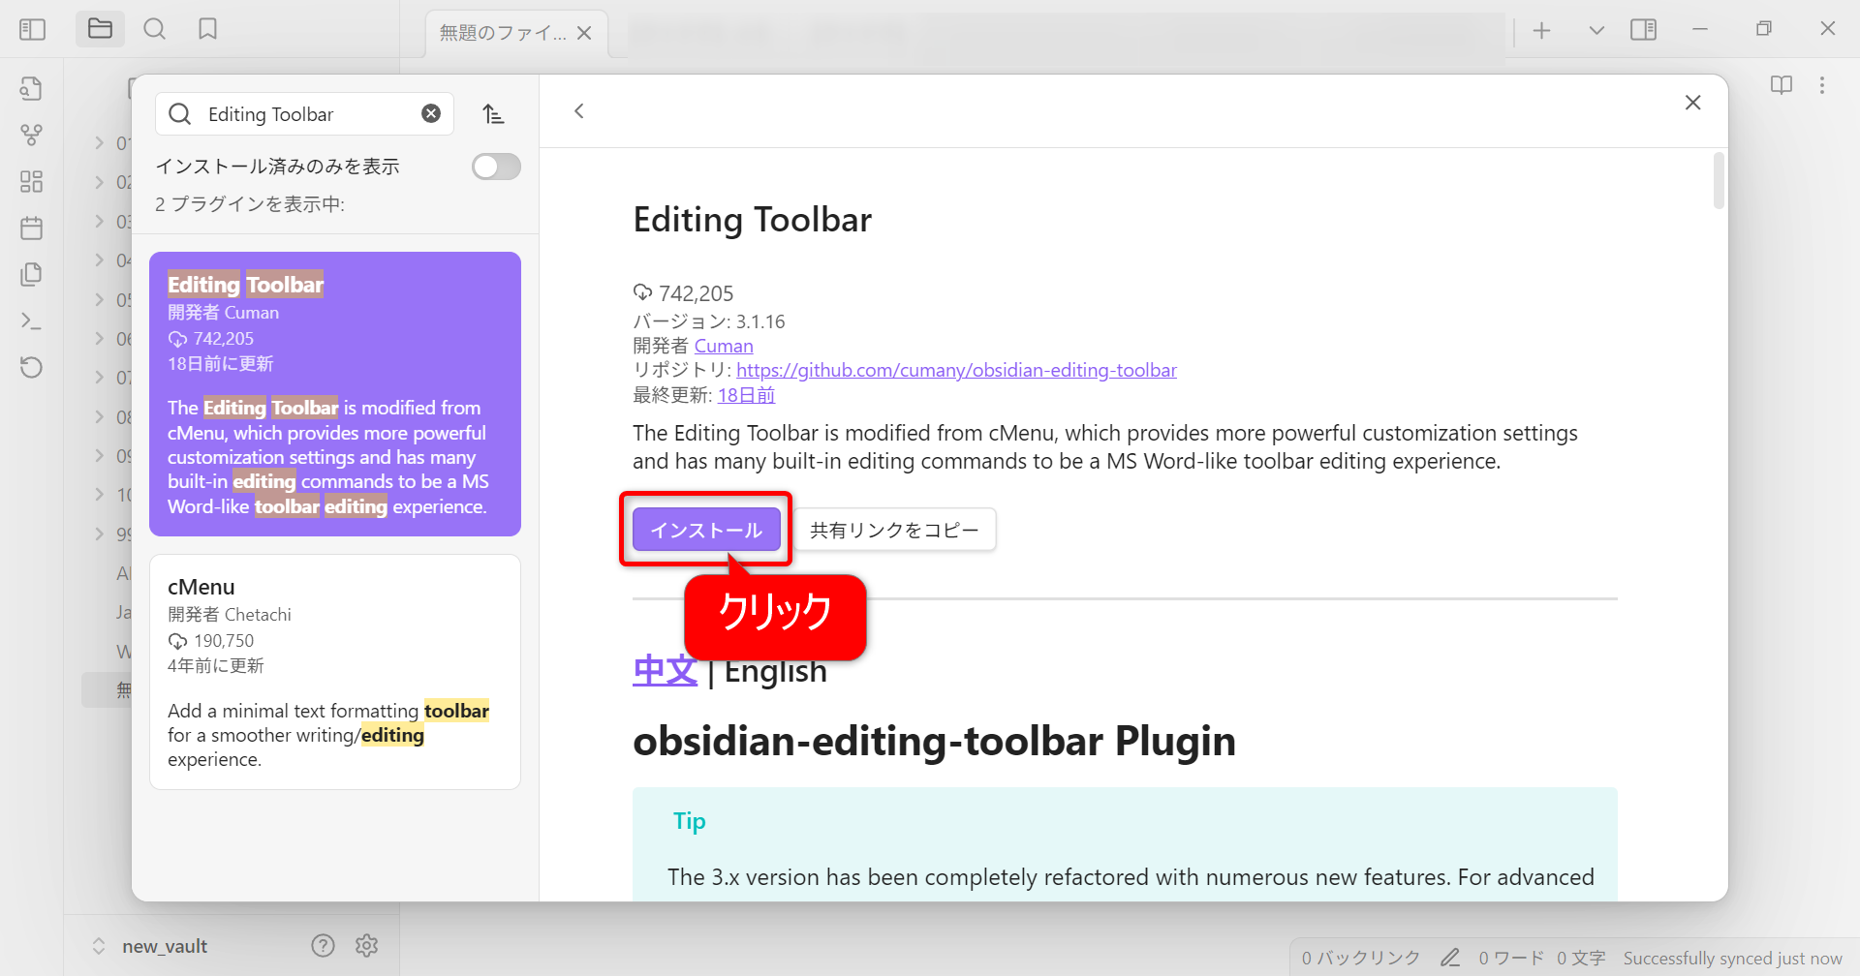Expand the folder 05 chevron in file tree
The image size is (1860, 976).
[x=99, y=299]
